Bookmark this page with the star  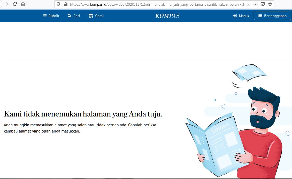(270, 4)
